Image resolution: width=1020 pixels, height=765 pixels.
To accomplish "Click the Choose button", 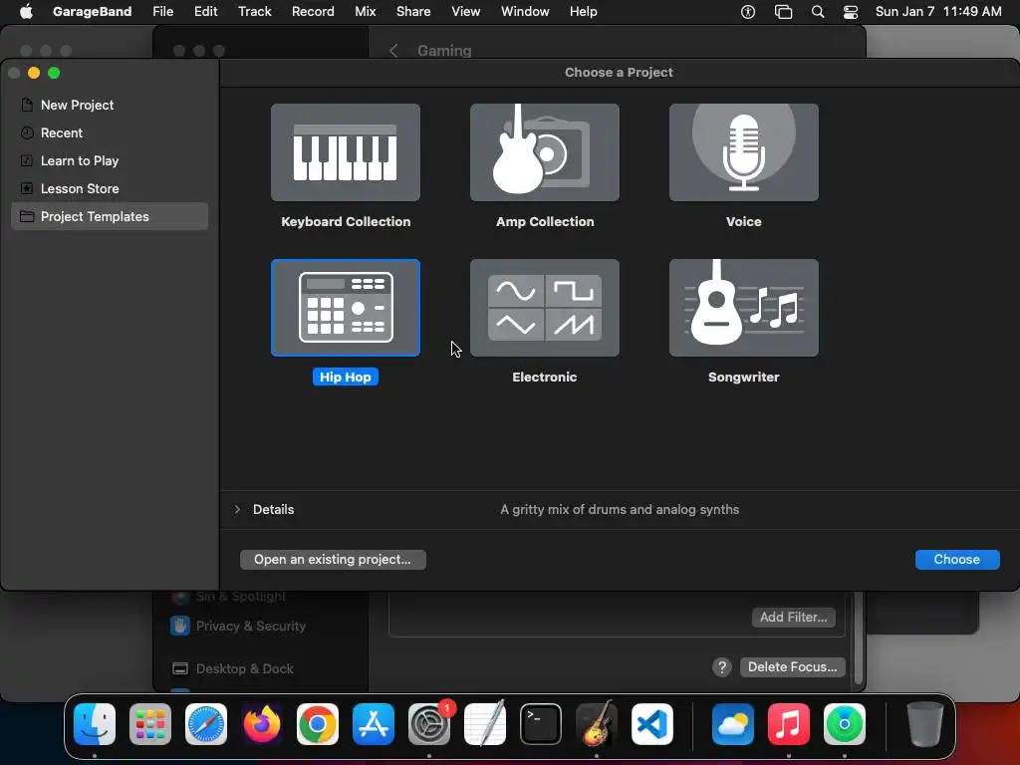I will point(957,560).
